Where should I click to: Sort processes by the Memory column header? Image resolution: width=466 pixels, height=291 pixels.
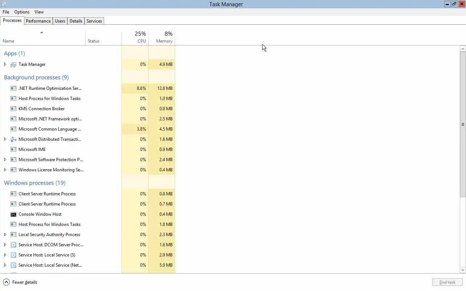click(162, 37)
